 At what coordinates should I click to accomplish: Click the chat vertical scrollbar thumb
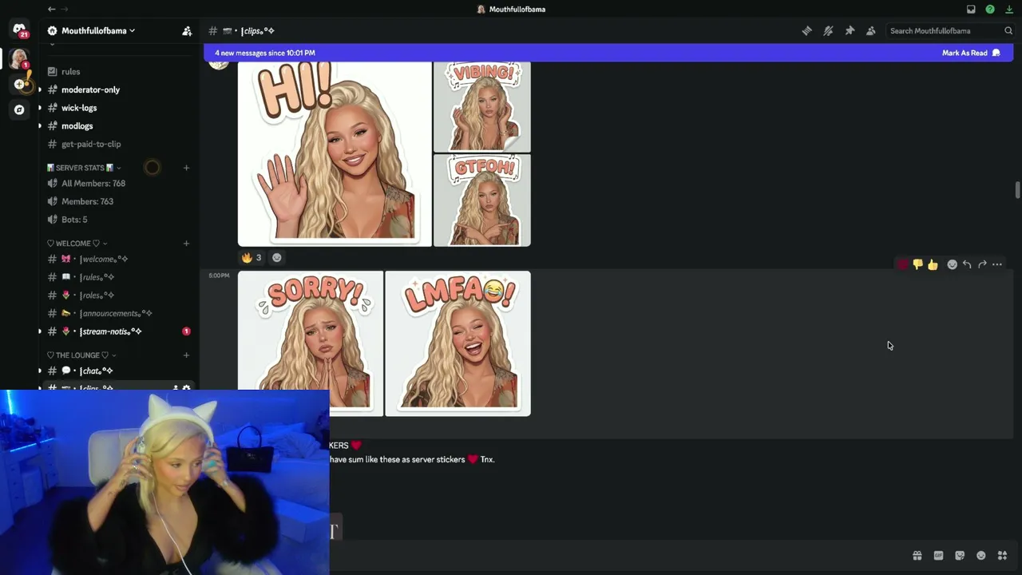click(1017, 191)
